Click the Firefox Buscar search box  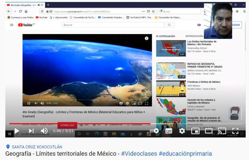[x=179, y=11]
